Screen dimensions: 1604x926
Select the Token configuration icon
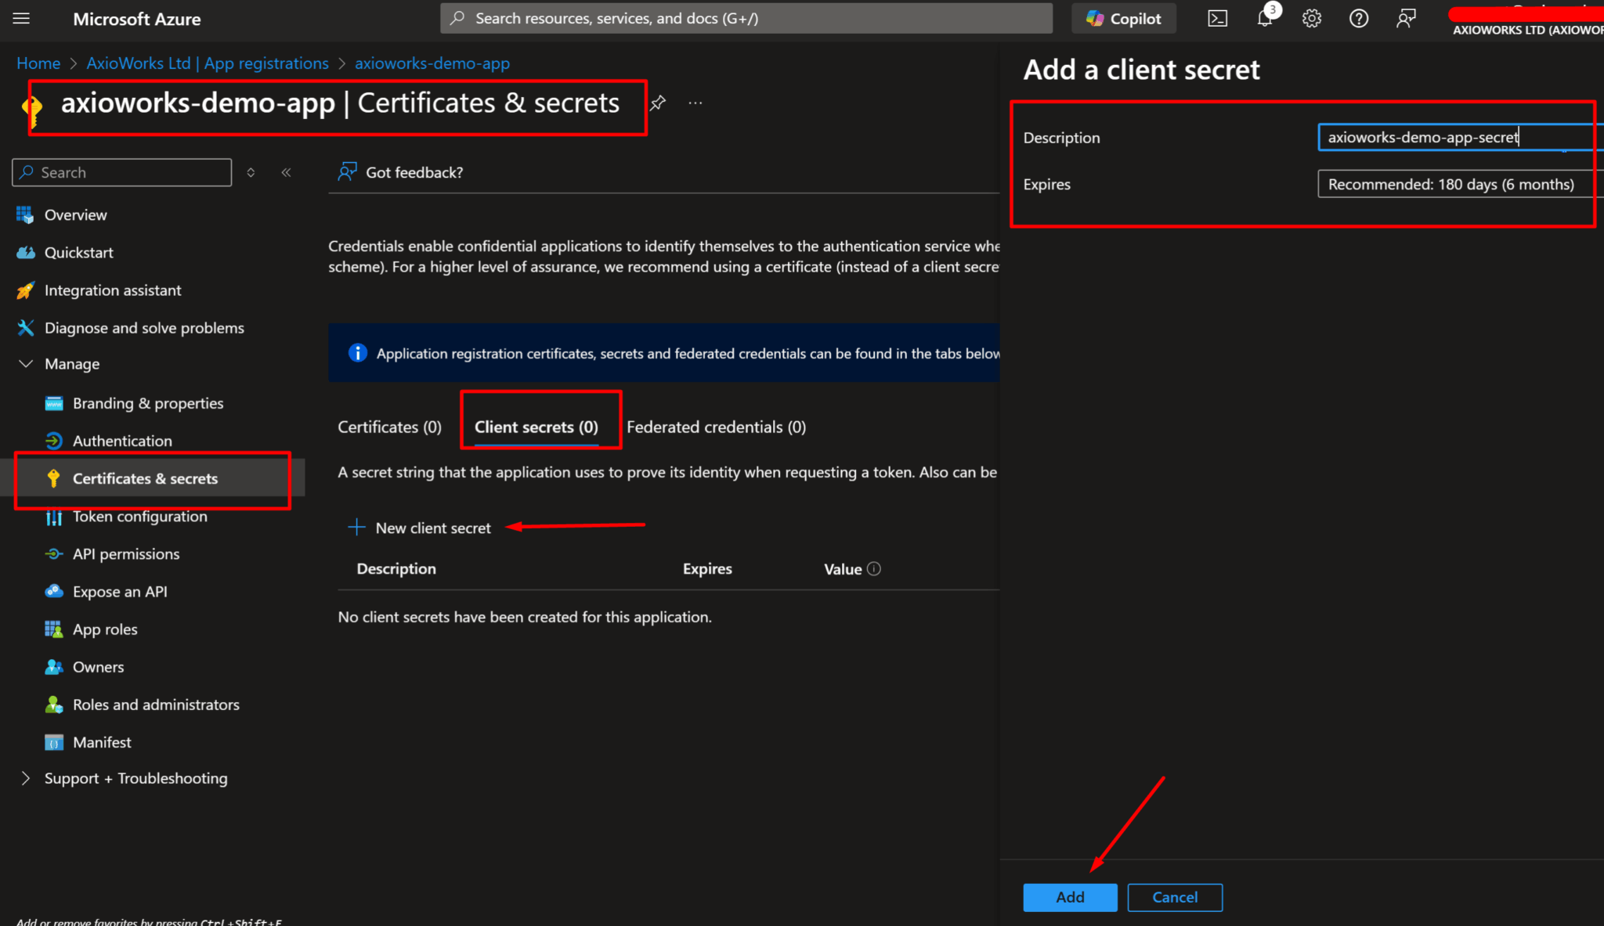pyautogui.click(x=53, y=517)
